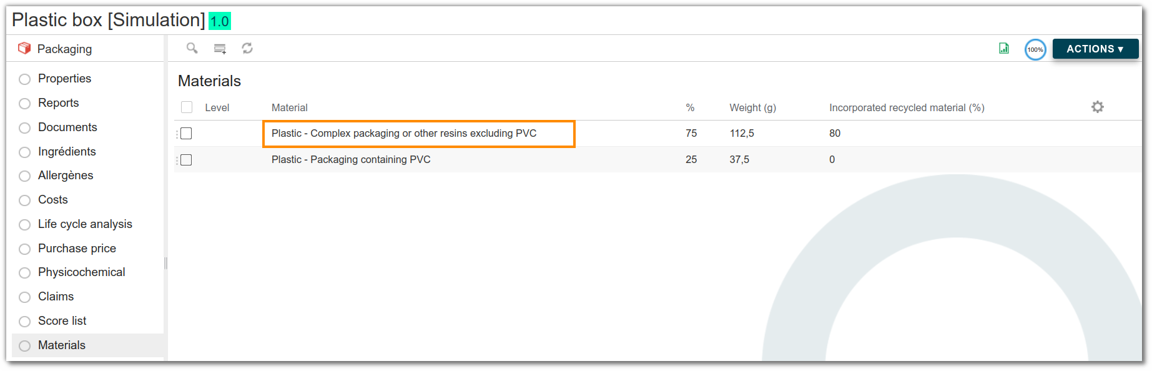
Task: Click the search magnifier icon
Action: click(x=192, y=48)
